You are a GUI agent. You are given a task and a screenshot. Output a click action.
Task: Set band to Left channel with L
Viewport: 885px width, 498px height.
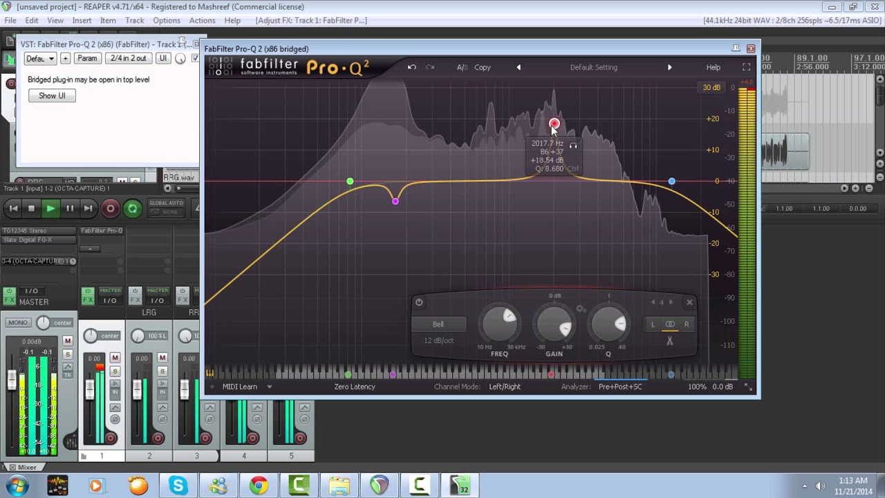click(x=653, y=324)
